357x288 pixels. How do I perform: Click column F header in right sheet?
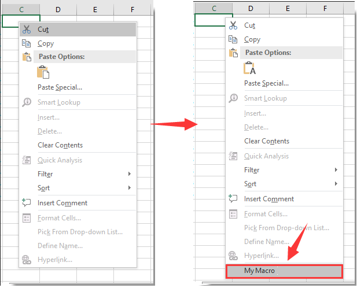325,9
